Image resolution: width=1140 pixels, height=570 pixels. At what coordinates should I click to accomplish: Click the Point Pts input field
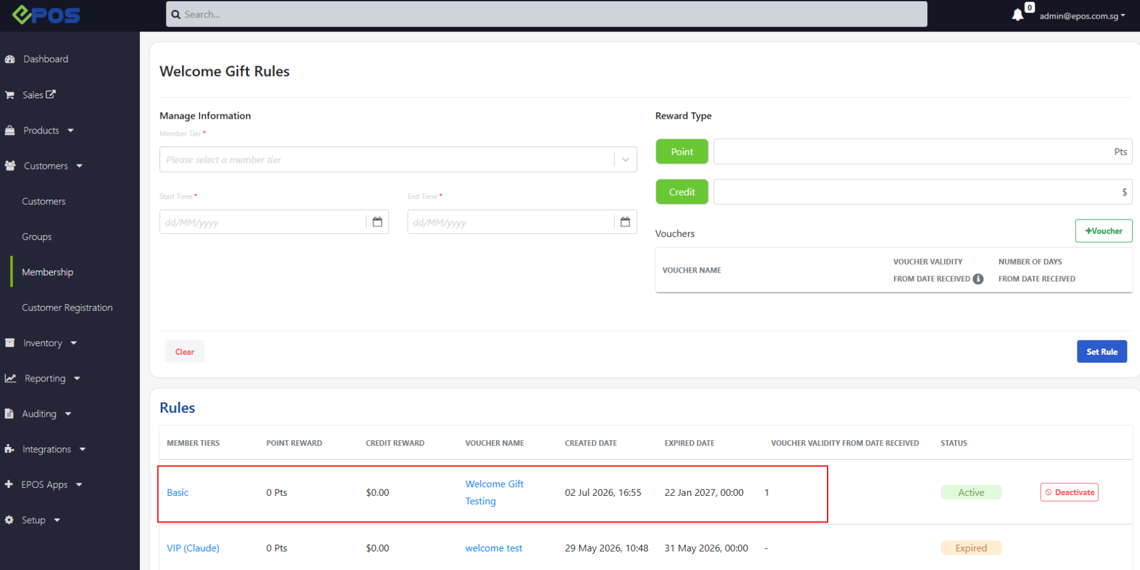point(923,151)
